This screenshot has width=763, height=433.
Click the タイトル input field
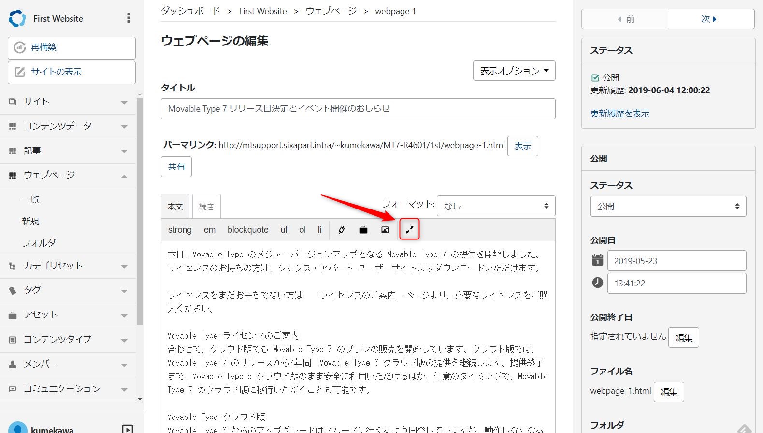[358, 109]
